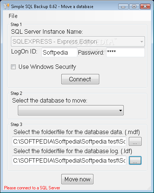Click the window resize grip corner
Image resolution: width=154 pixels, height=193 pixels.
pos(149,188)
